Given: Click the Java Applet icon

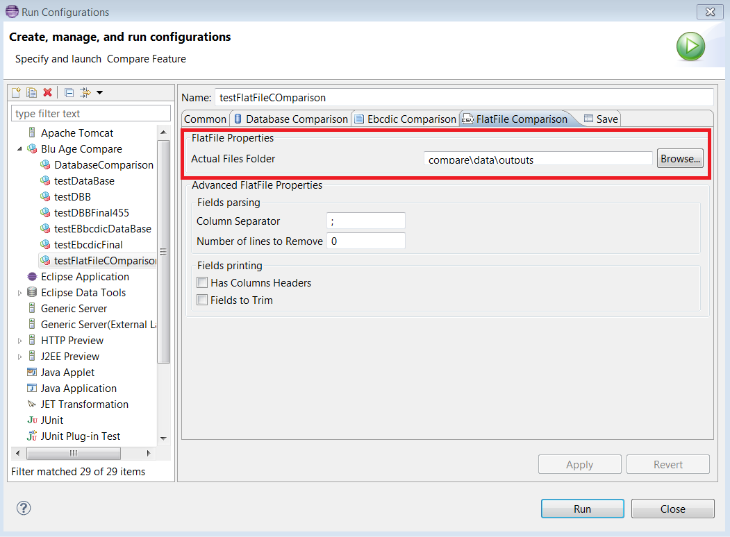Looking at the screenshot, I should point(32,372).
